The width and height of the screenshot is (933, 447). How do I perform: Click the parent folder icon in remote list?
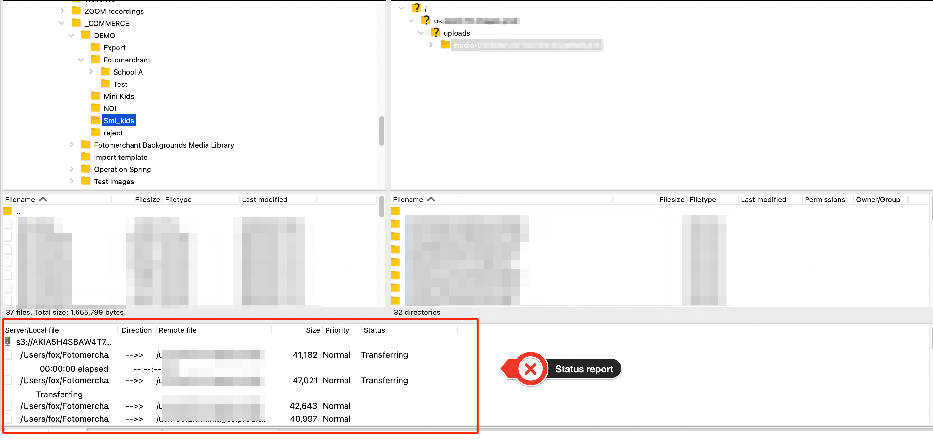pyautogui.click(x=395, y=211)
